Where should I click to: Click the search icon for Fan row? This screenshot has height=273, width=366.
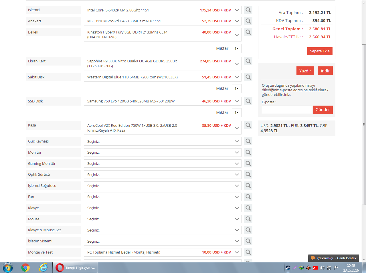coord(248,197)
